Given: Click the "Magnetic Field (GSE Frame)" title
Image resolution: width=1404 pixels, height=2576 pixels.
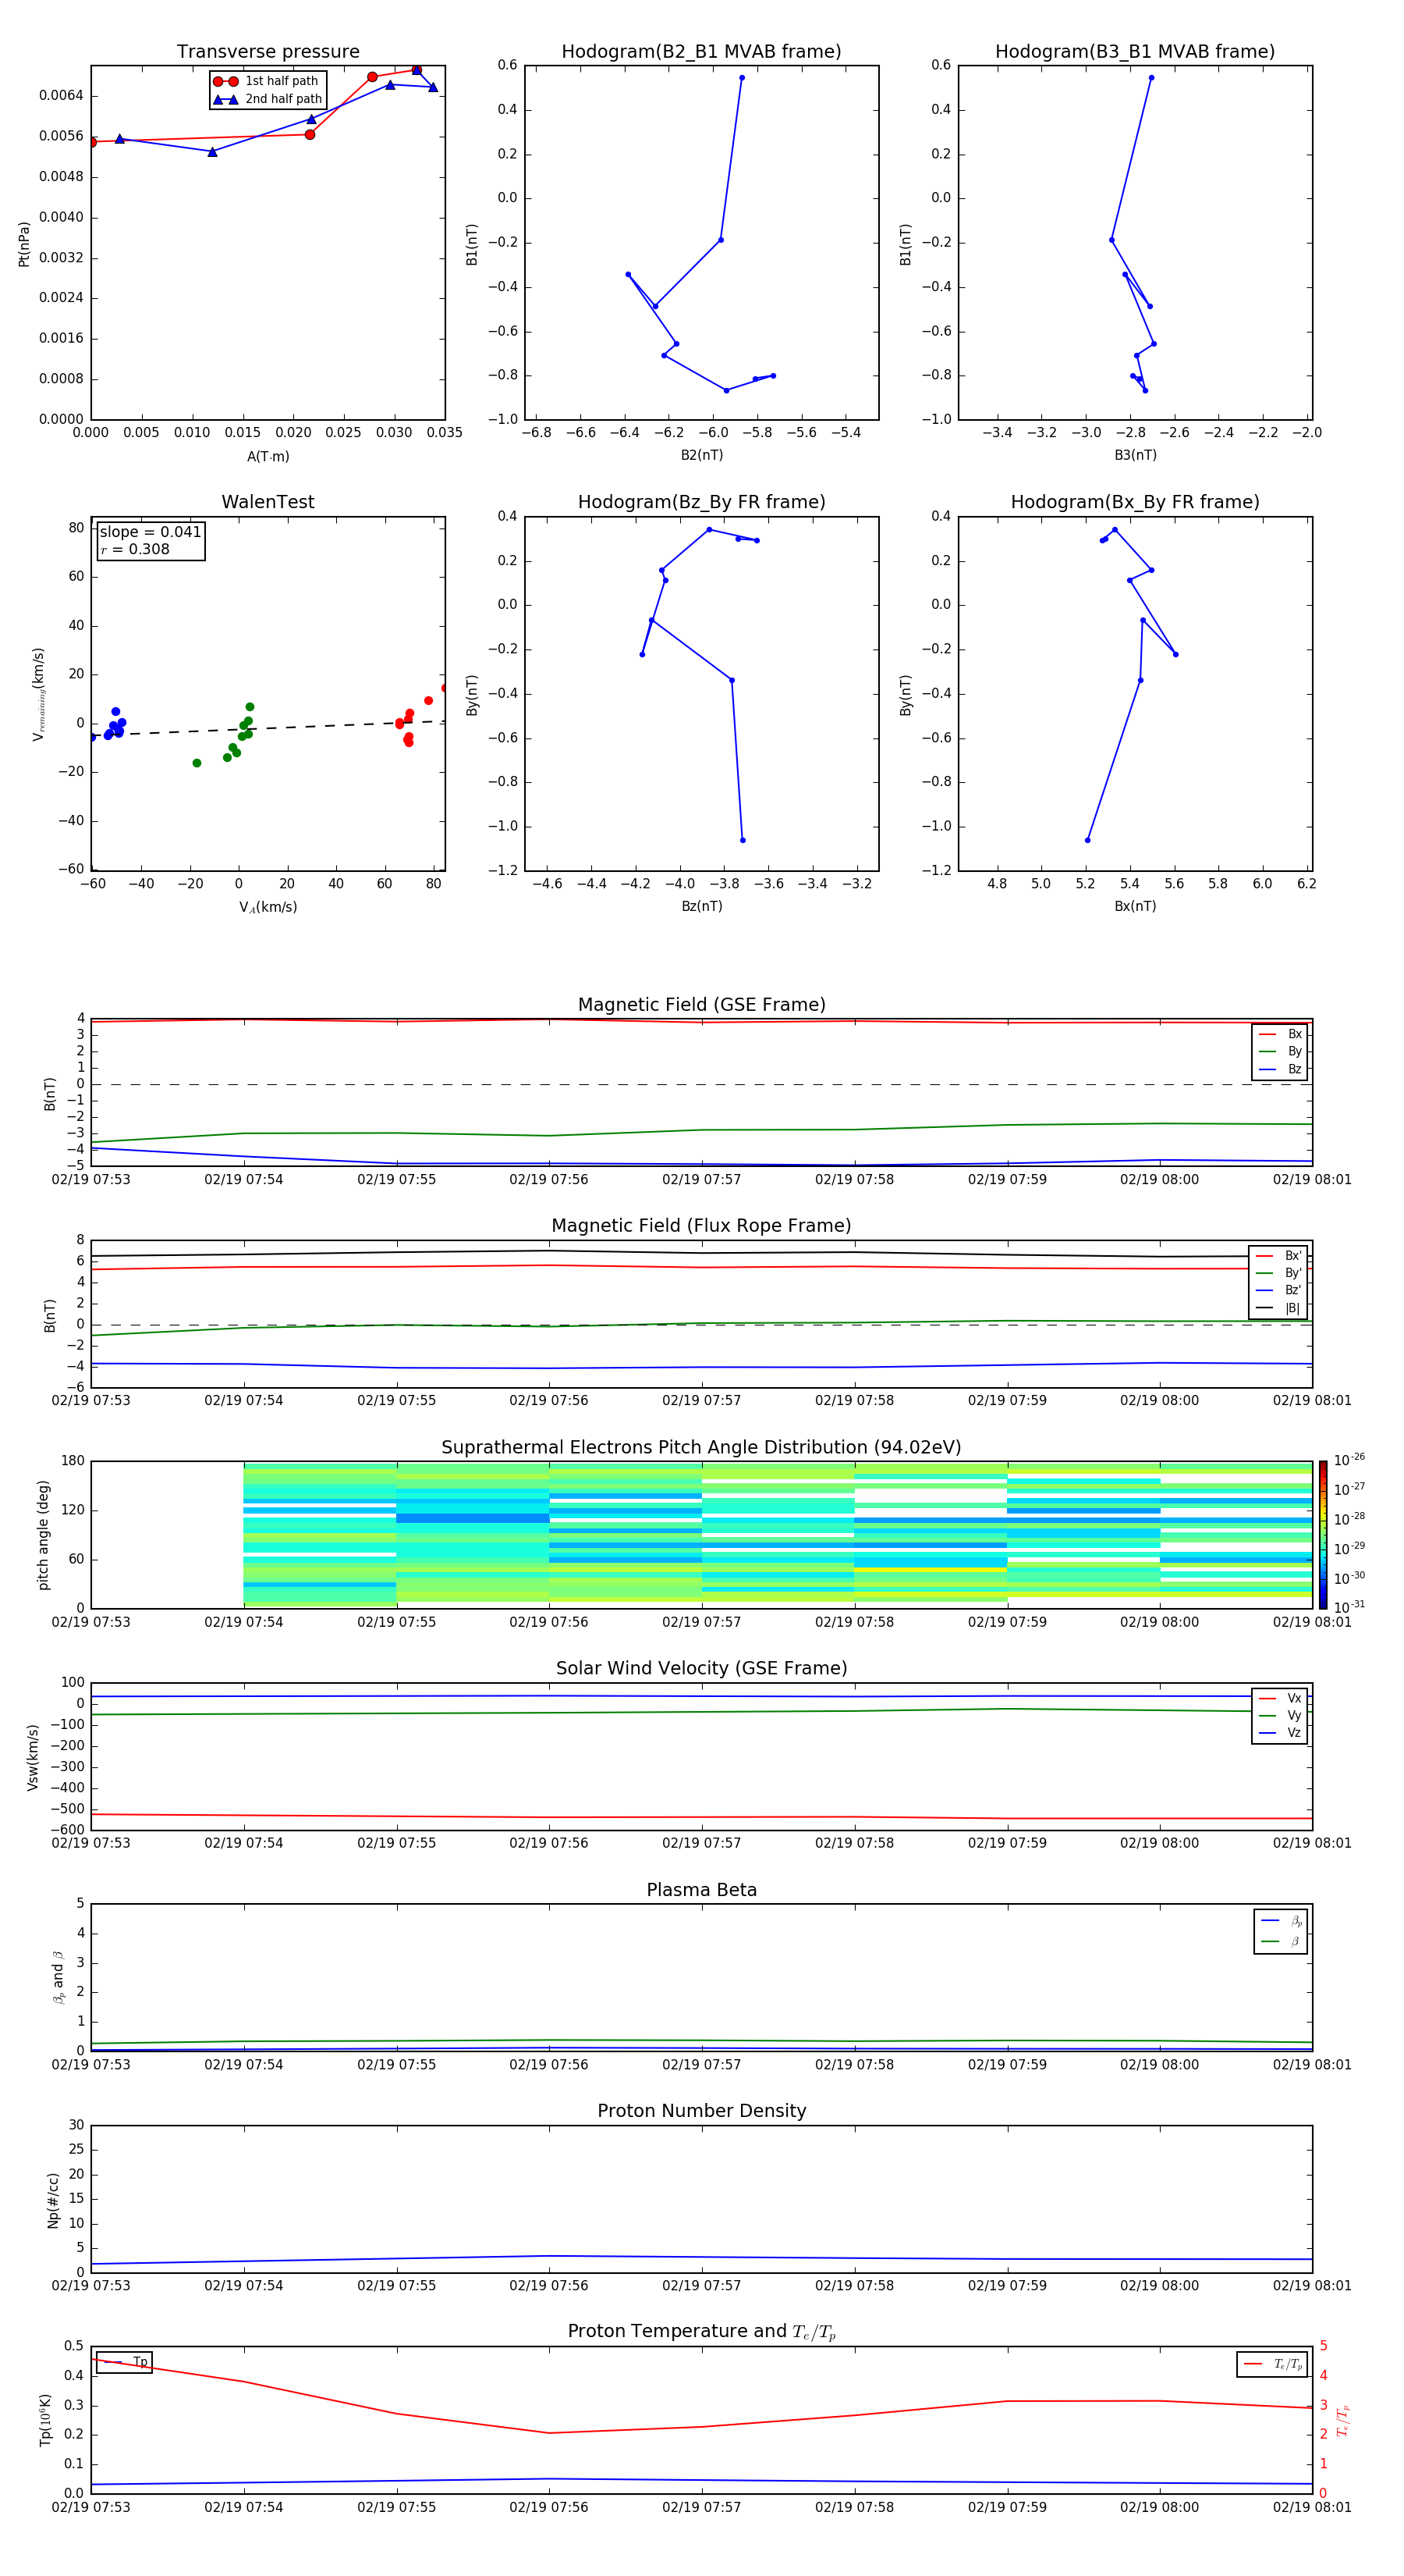Looking at the screenshot, I should click(x=701, y=1005).
